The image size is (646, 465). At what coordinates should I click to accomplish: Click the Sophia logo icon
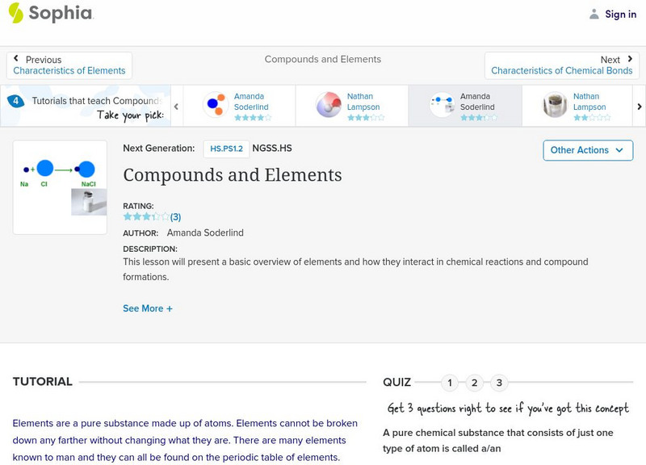coord(15,13)
